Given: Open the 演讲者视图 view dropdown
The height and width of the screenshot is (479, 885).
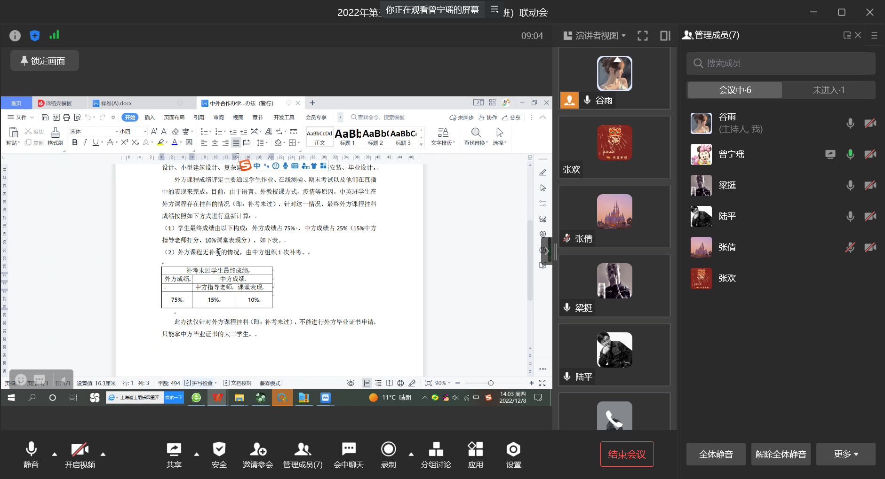Looking at the screenshot, I should click(x=595, y=36).
